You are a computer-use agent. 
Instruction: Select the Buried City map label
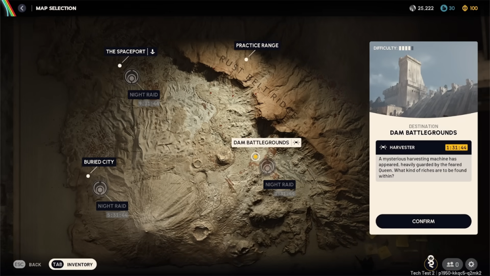point(99,162)
